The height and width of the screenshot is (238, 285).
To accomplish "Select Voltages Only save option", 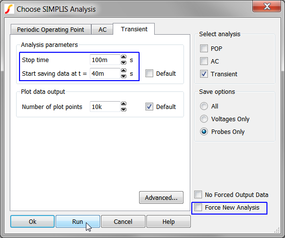I will pos(204,119).
